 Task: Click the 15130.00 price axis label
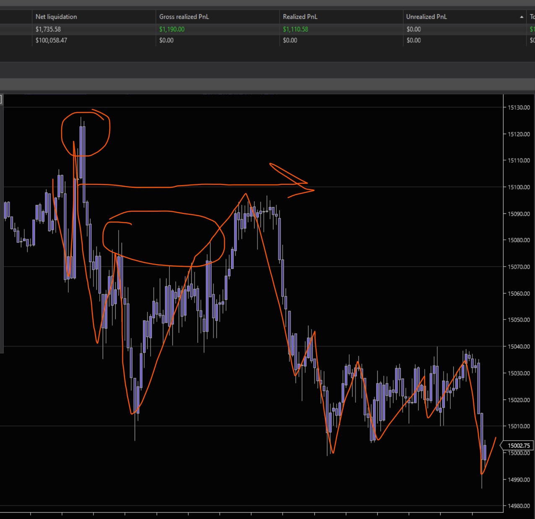[x=519, y=107]
